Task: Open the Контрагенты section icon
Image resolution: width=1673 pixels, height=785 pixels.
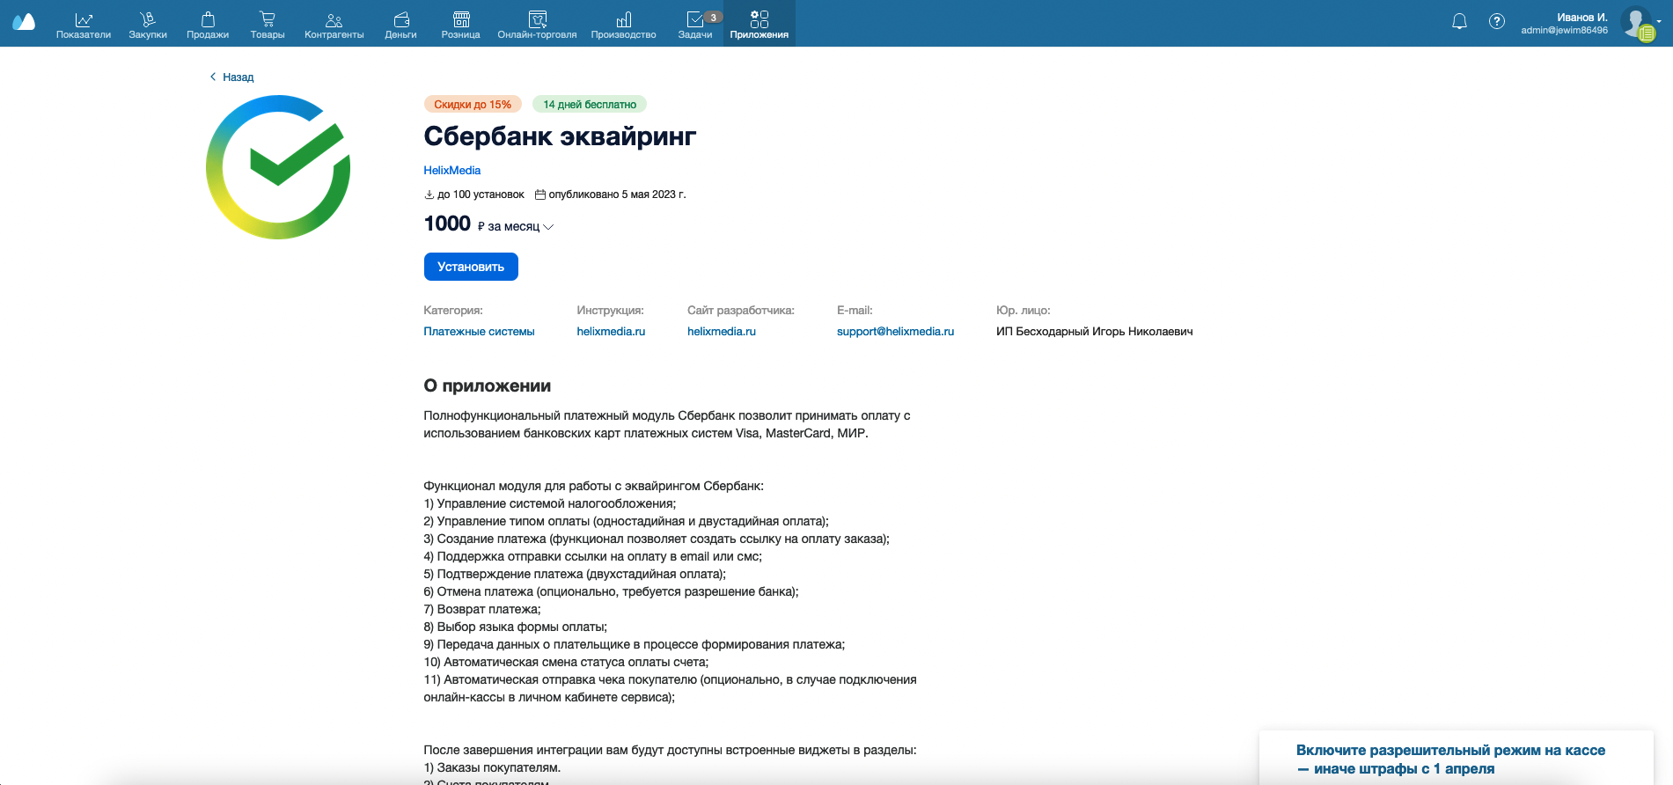Action: [x=334, y=19]
